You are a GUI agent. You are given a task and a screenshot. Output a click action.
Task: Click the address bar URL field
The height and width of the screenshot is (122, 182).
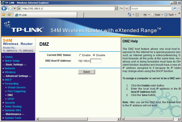coord(66,8)
